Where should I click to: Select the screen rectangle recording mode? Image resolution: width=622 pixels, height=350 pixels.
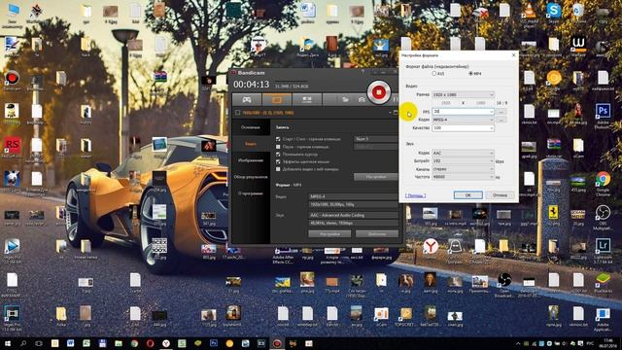276,99
